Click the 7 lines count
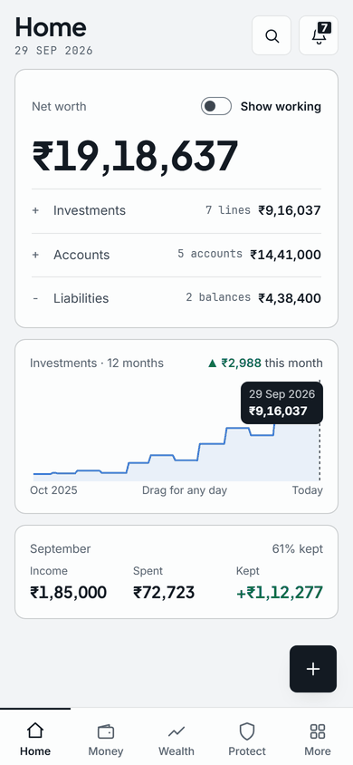353x765 pixels. coord(228,210)
